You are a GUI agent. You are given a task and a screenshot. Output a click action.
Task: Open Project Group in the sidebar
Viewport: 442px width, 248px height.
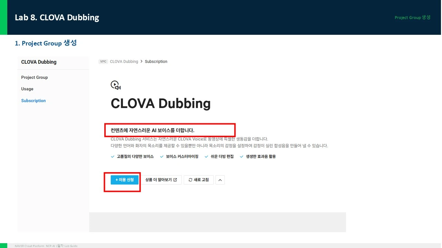point(35,77)
